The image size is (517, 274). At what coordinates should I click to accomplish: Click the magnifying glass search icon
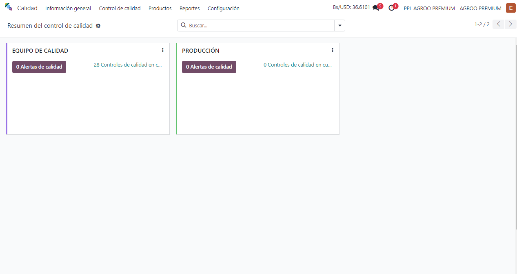[x=184, y=25]
